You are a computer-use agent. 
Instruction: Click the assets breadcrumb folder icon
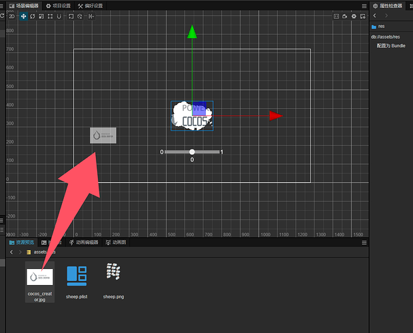[x=29, y=252]
